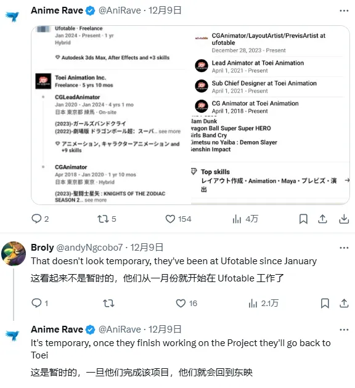
Task: Open the attached LinkedIn profile screenshot image
Action: click(190, 115)
